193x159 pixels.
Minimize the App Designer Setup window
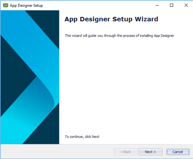pyautogui.click(x=157, y=5)
